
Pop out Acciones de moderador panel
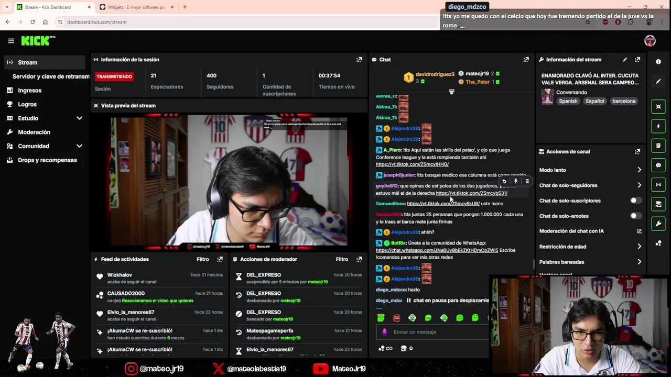click(x=359, y=259)
